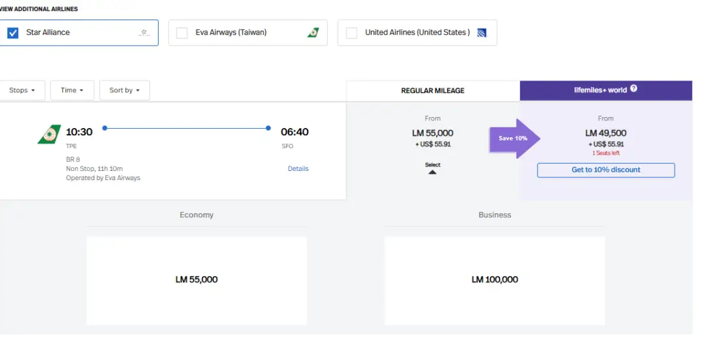Viewport: 702px width, 340px height.
Task: Click the LM 55,000 regular mileage price
Action: pyautogui.click(x=433, y=133)
